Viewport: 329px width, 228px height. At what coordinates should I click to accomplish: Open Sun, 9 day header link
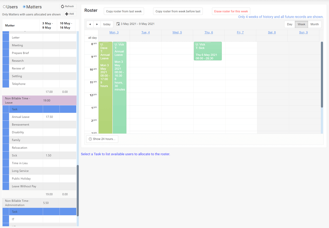pos(304,32)
